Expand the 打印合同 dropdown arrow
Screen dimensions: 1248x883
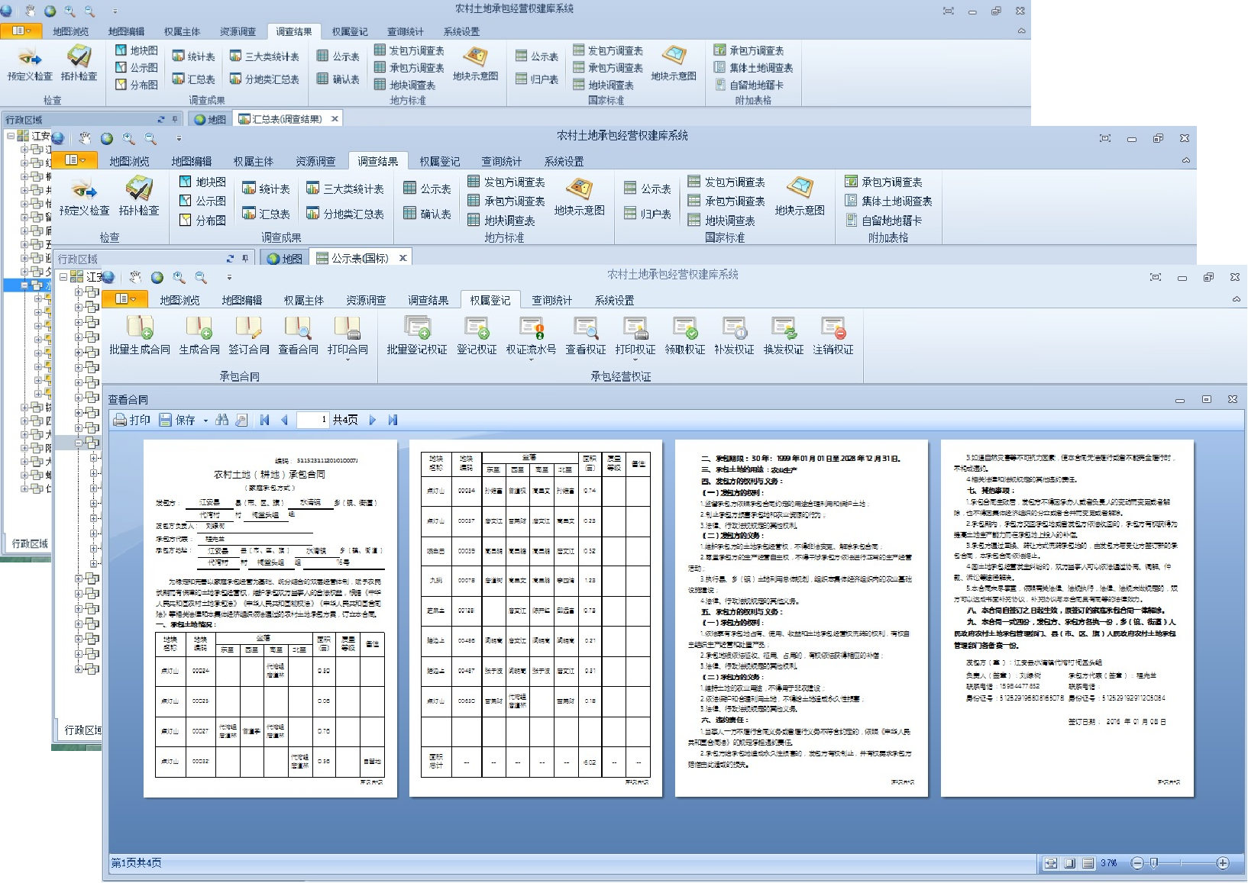pos(348,359)
